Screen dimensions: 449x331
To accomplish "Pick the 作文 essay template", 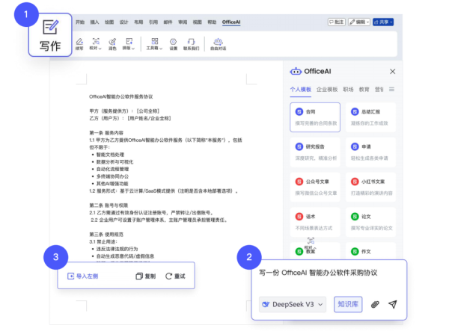I will [x=370, y=251].
